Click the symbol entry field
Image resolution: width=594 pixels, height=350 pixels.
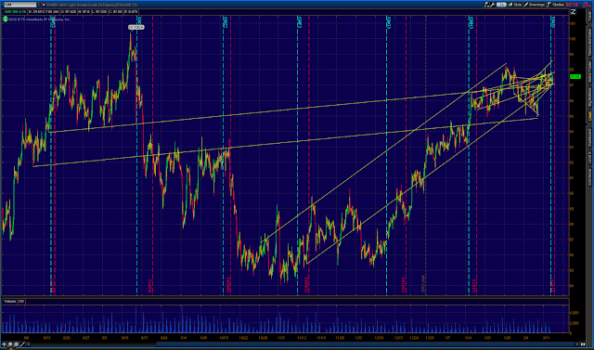click(x=20, y=5)
